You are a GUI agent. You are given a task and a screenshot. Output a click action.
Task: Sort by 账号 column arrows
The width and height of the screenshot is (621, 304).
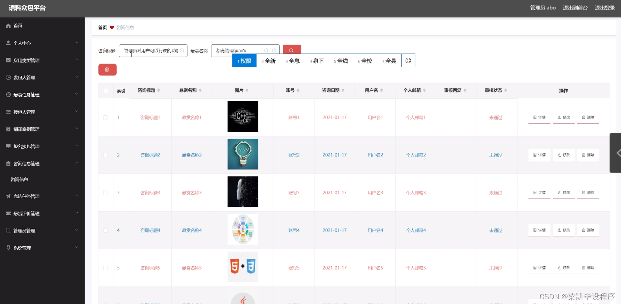[x=298, y=90]
